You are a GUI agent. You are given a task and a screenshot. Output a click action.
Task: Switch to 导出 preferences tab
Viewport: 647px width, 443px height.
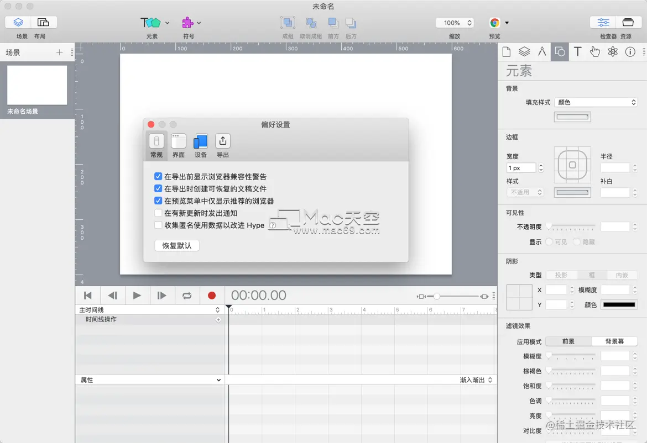pos(223,146)
